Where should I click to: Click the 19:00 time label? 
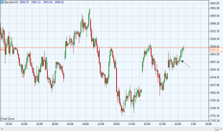point(208,124)
